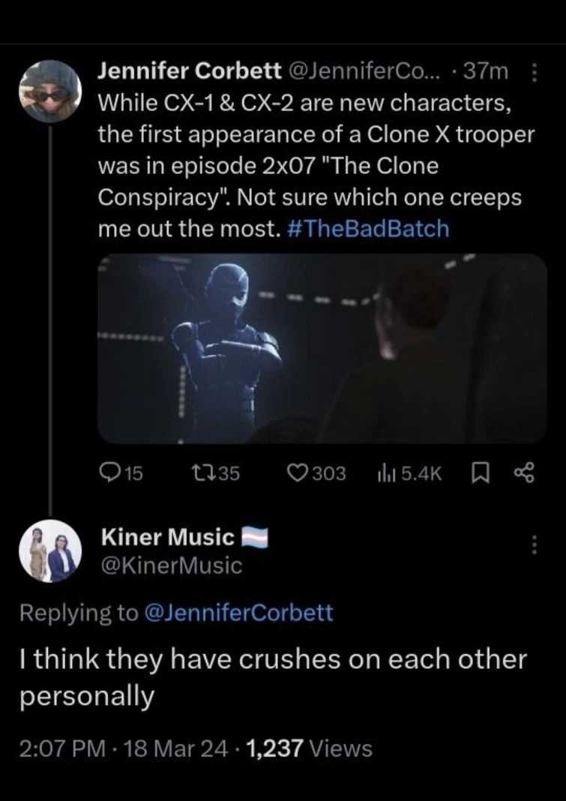This screenshot has height=801, width=566.
Task: Open more options menu on Kiner Music reply
Action: coord(534,544)
